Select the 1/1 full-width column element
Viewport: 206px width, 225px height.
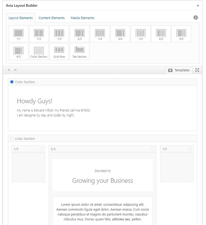tap(18, 34)
